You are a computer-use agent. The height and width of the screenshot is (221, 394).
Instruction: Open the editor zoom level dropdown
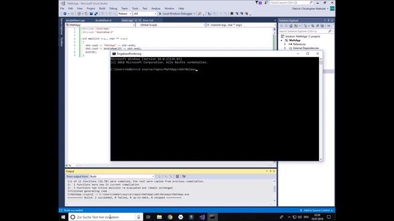(71, 165)
